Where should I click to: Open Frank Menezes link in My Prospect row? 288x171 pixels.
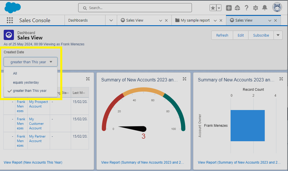[21, 106]
